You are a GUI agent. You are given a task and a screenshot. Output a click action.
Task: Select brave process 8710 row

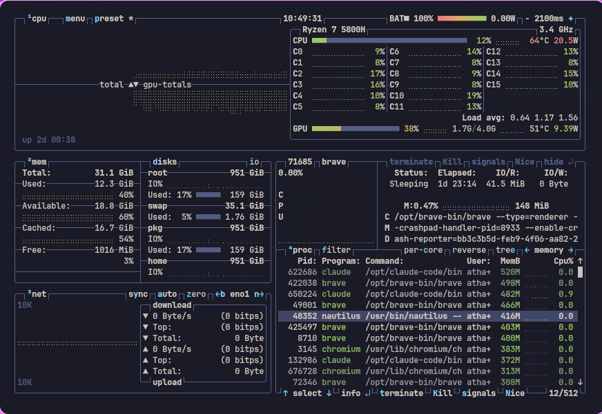428,338
